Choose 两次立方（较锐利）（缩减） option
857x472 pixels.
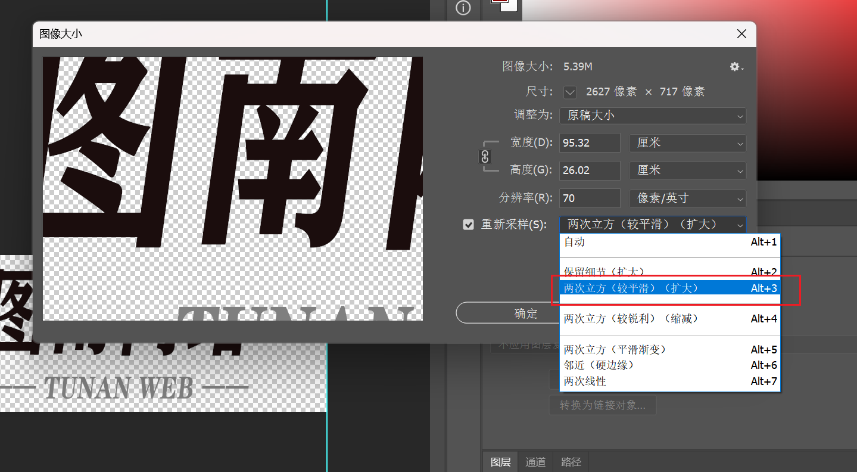pos(670,319)
